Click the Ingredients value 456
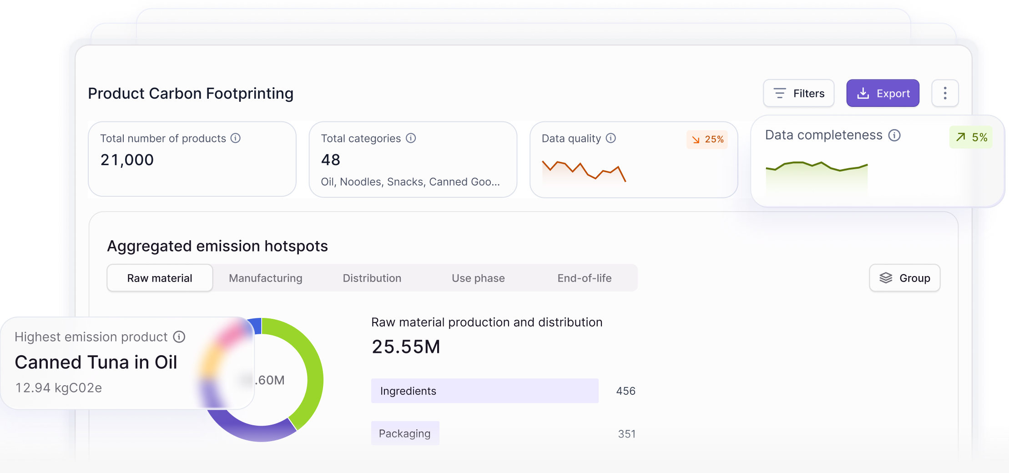This screenshot has width=1009, height=473. (626, 391)
